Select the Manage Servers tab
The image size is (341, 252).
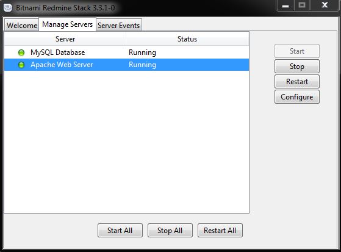(68, 24)
